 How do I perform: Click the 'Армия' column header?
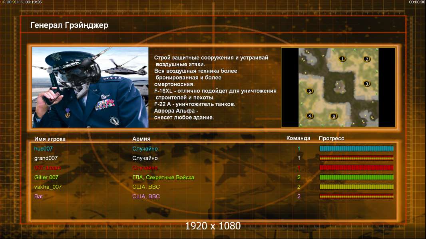141,139
